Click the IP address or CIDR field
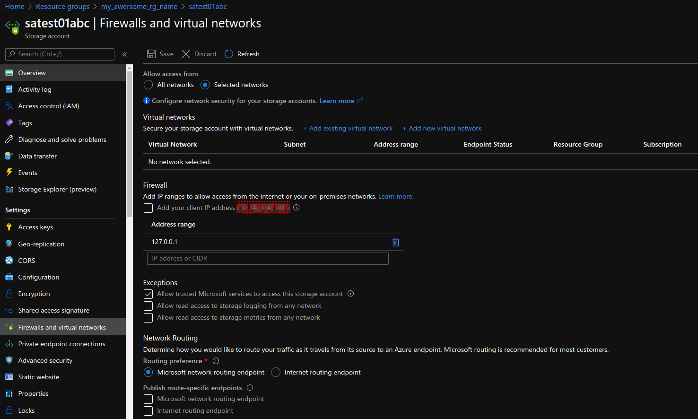 tap(267, 258)
